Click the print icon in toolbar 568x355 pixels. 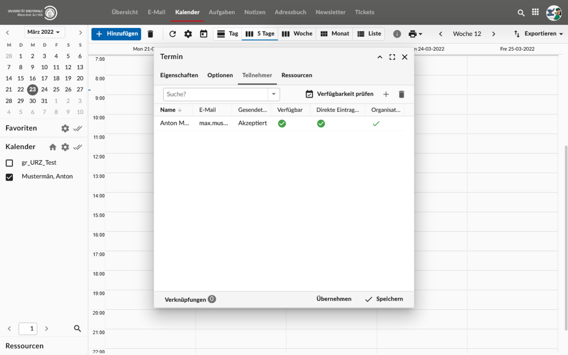[x=413, y=34]
